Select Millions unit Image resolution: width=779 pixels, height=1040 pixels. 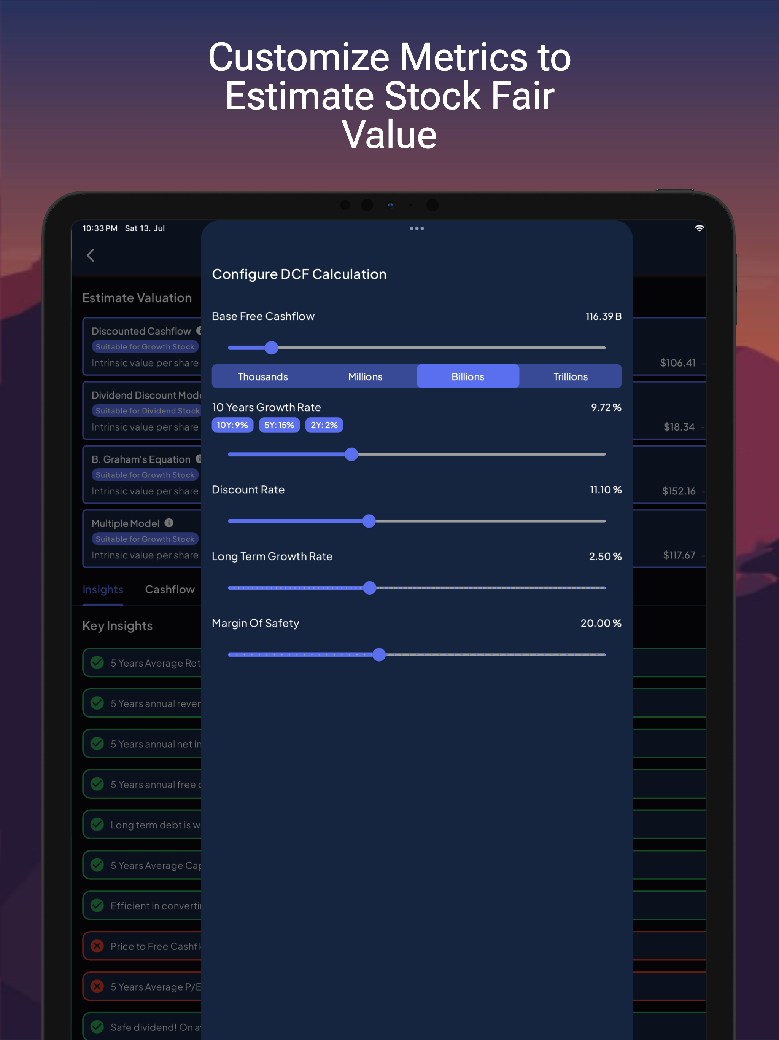pos(366,376)
